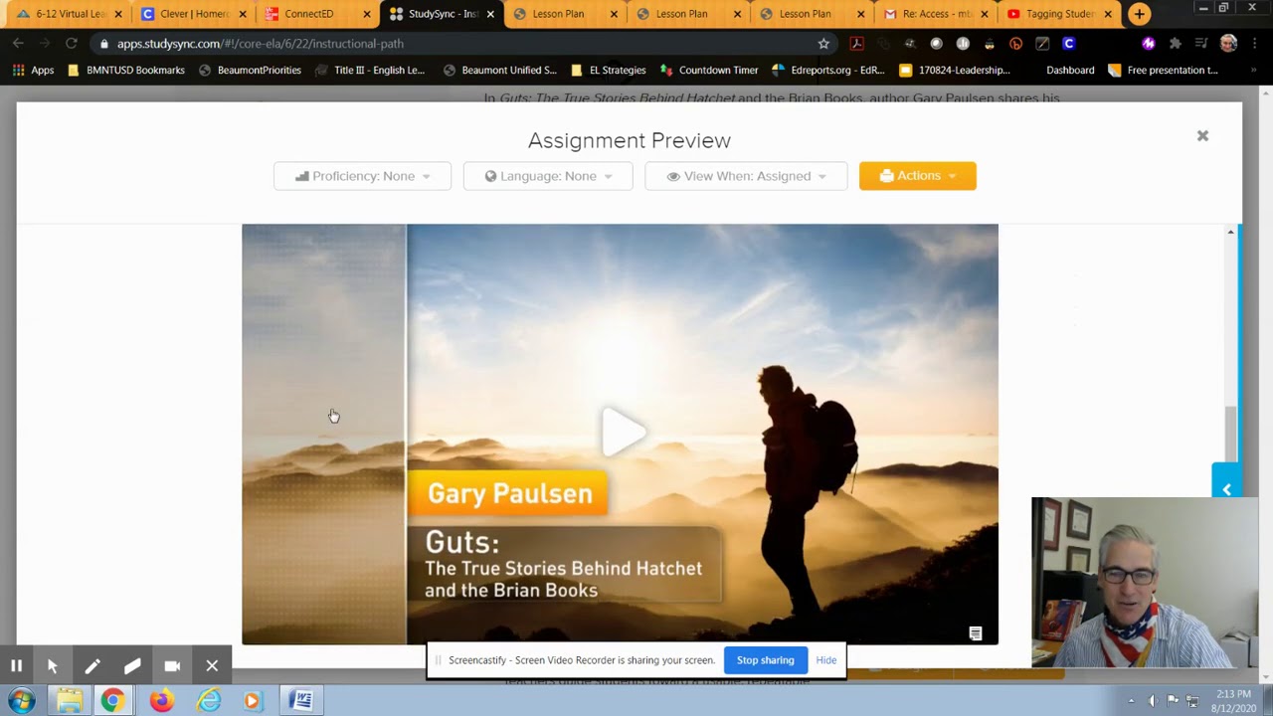Open the media player taskbar icon
Viewport: 1273px width, 716px height.
click(x=252, y=701)
